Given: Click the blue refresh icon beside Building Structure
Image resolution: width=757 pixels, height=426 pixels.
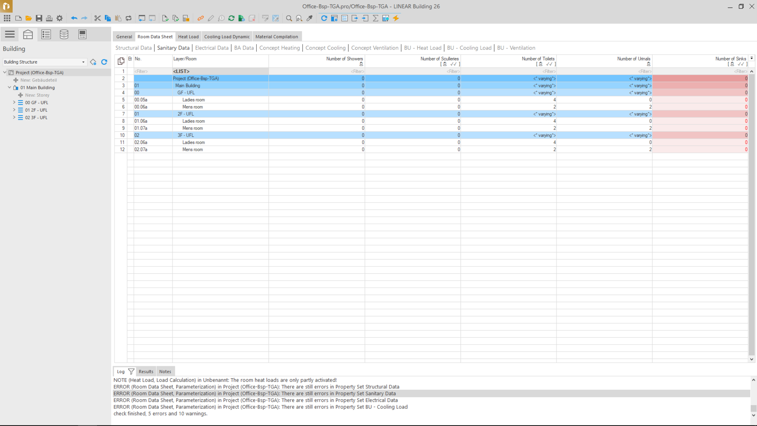Looking at the screenshot, I should coord(104,62).
